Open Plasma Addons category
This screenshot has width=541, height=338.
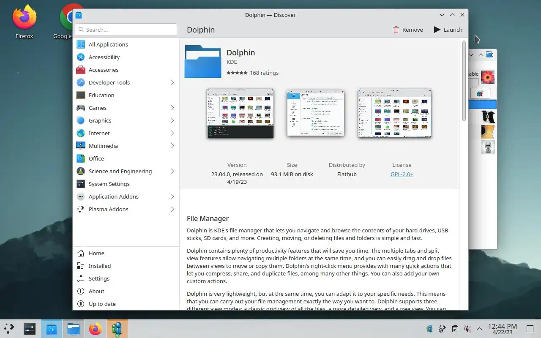126,209
